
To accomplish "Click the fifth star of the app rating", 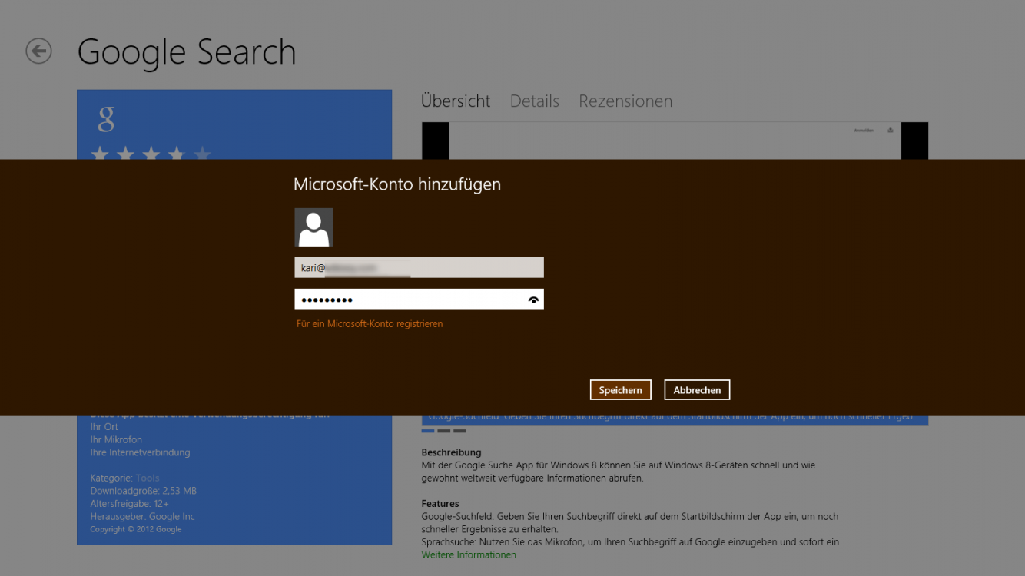I will (204, 154).
